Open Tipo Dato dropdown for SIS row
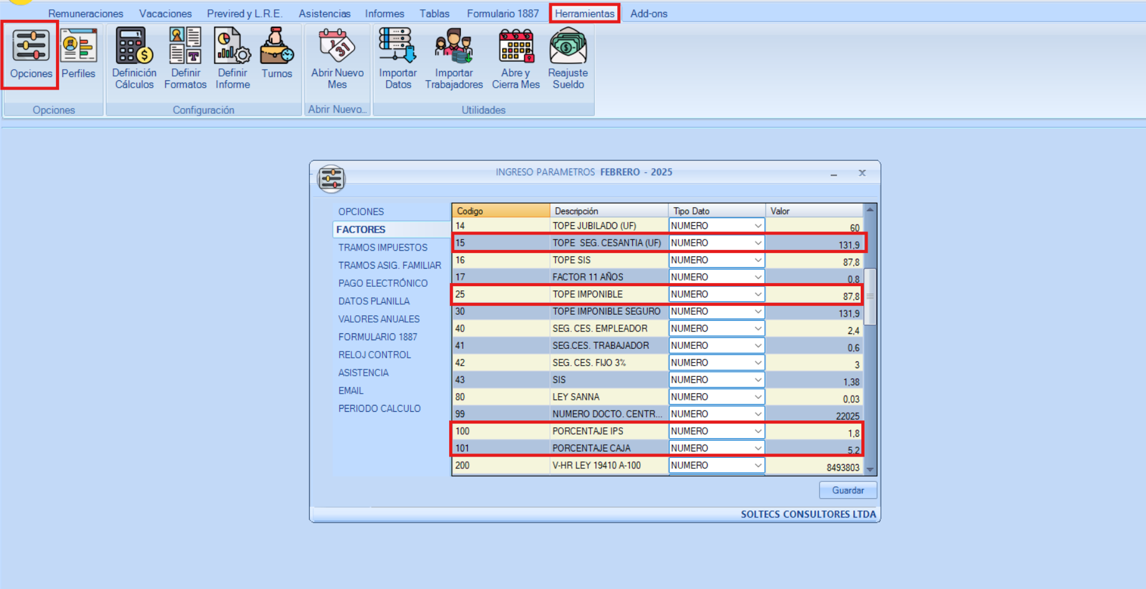This screenshot has height=589, width=1146. (x=757, y=380)
